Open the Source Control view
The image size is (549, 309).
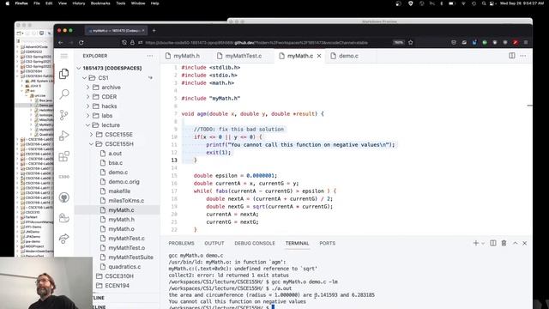pos(63,115)
